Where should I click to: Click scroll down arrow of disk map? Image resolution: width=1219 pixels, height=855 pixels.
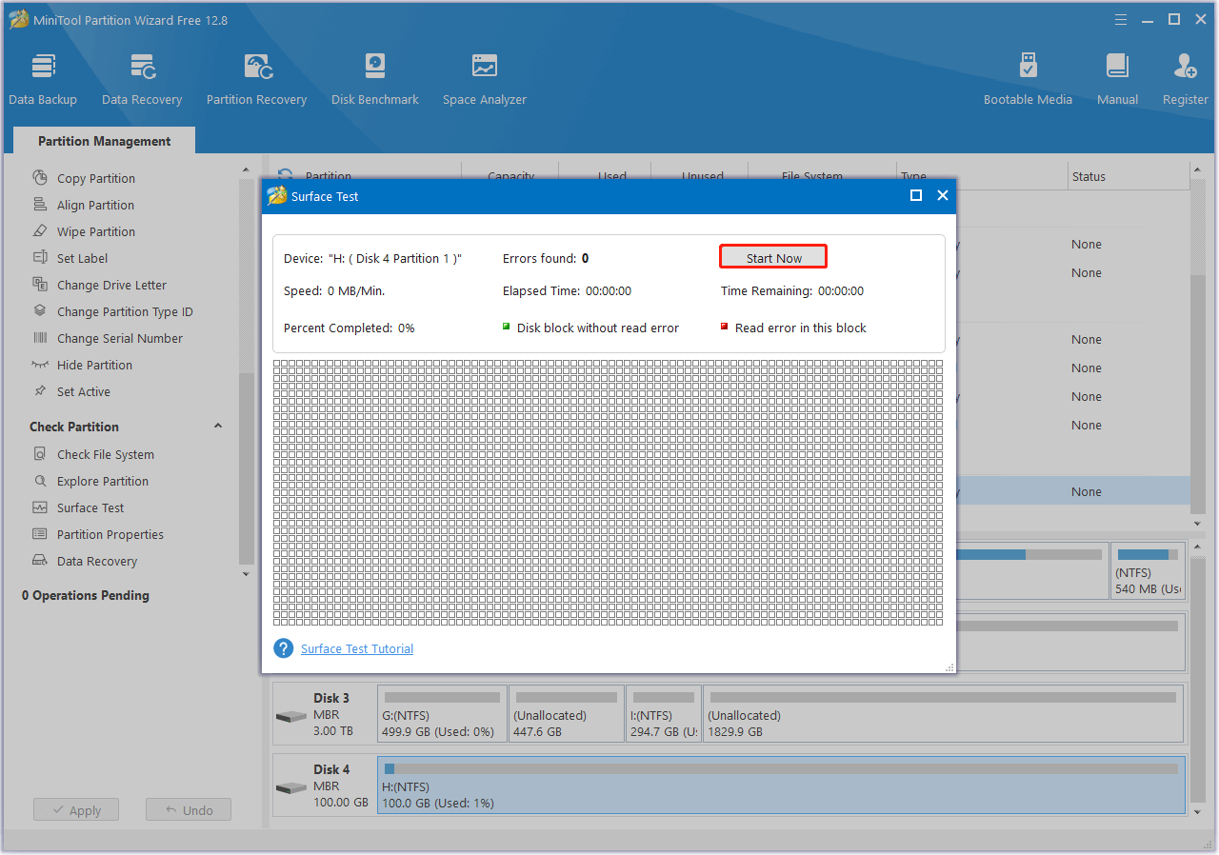(1198, 812)
